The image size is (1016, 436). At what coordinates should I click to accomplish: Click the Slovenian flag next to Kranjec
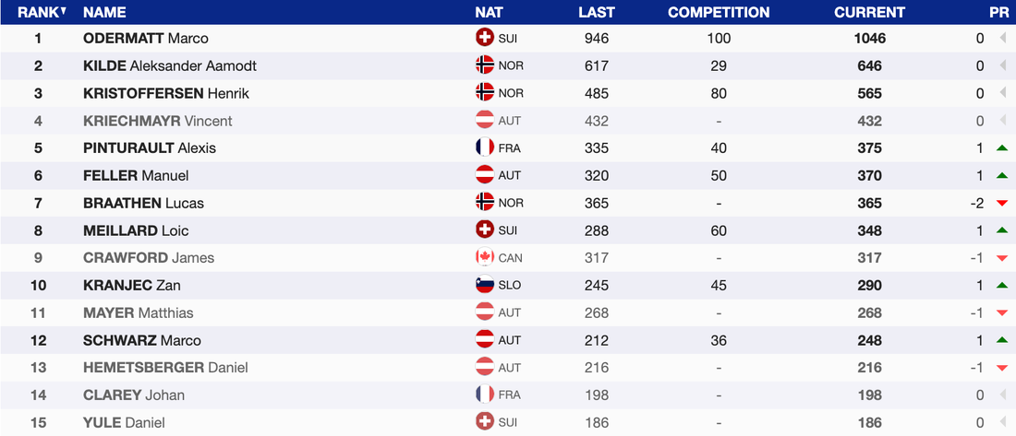(484, 285)
